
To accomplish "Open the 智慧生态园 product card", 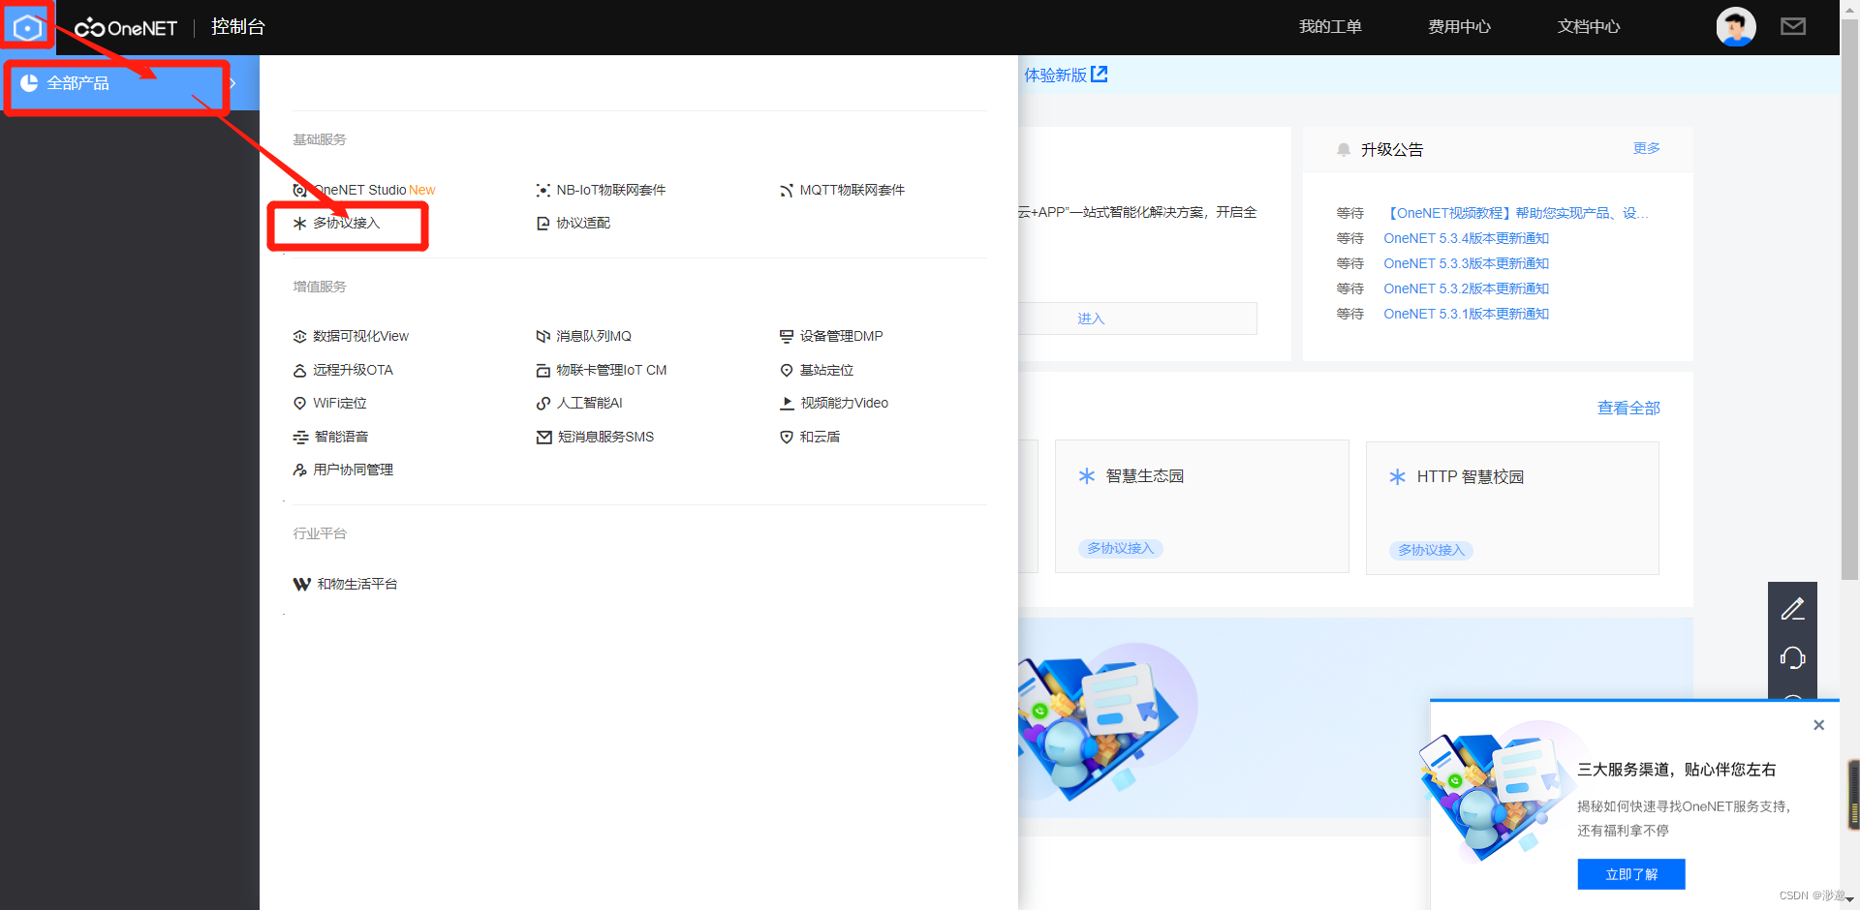I will (1201, 506).
